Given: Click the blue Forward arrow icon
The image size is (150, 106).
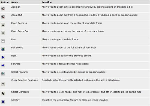Looking at the screenshot, I should click(x=3, y=65).
